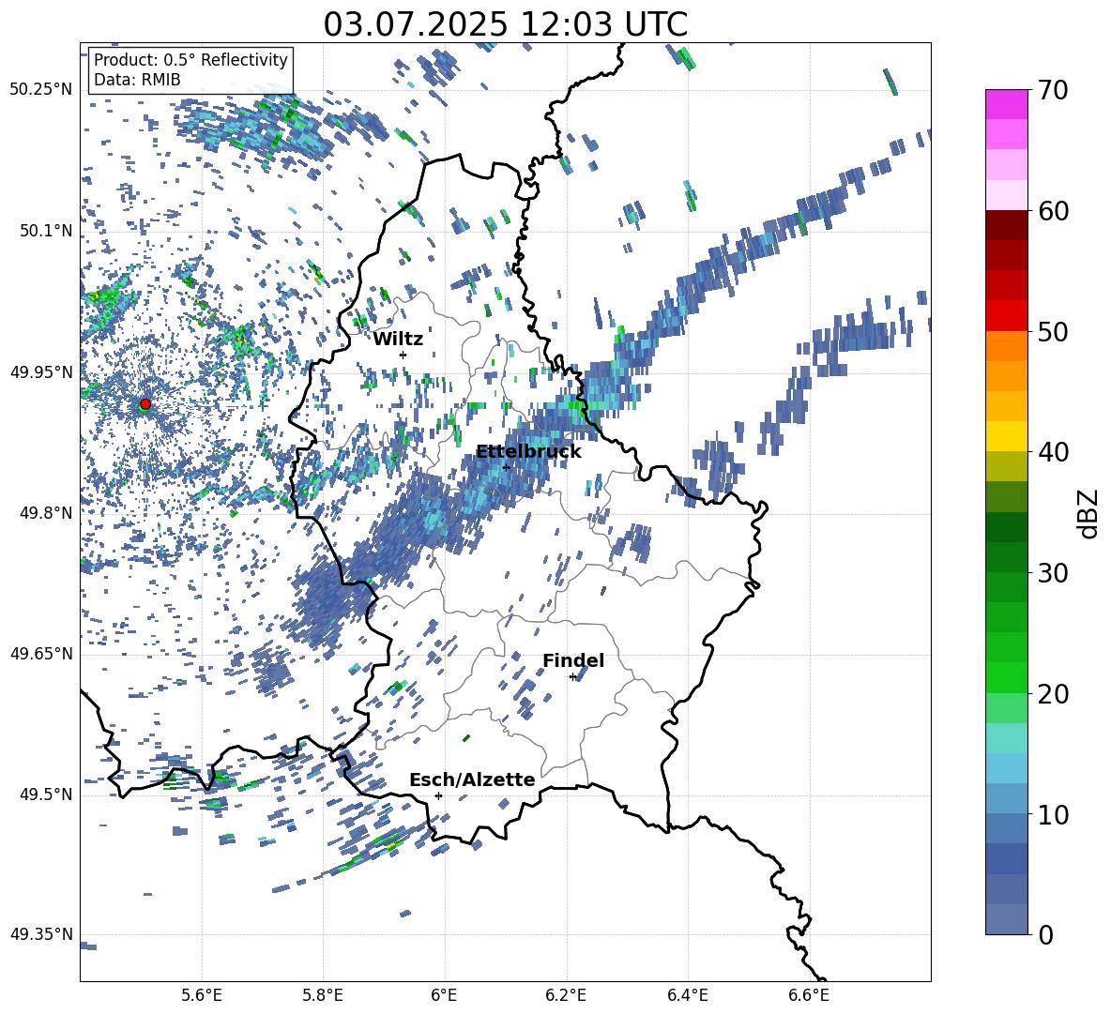
Task: Click the 5.8°E longitude label
Action: [323, 995]
